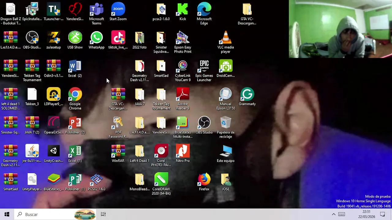Image resolution: width=392 pixels, height=220 pixels.
Task: Launch the Firefox desktop shortcut
Action: [x=204, y=182]
